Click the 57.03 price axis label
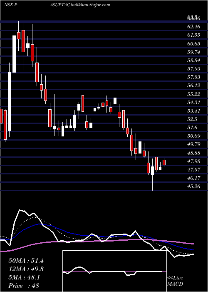Screen dimensions: 208x292 click(194, 77)
